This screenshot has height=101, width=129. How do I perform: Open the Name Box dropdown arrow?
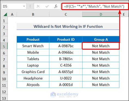[x=24, y=6]
